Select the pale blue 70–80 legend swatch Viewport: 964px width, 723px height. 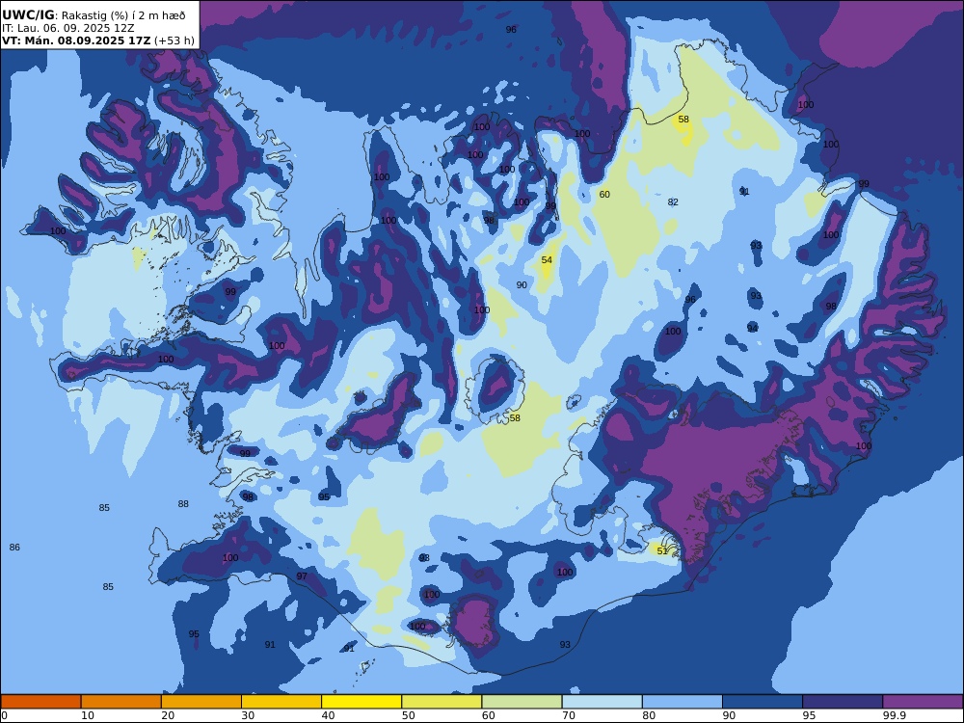click(x=602, y=702)
